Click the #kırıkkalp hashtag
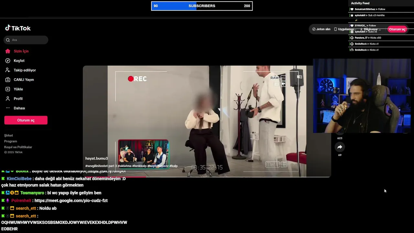Viewport: 414px width, 233px height. pyautogui.click(x=139, y=166)
